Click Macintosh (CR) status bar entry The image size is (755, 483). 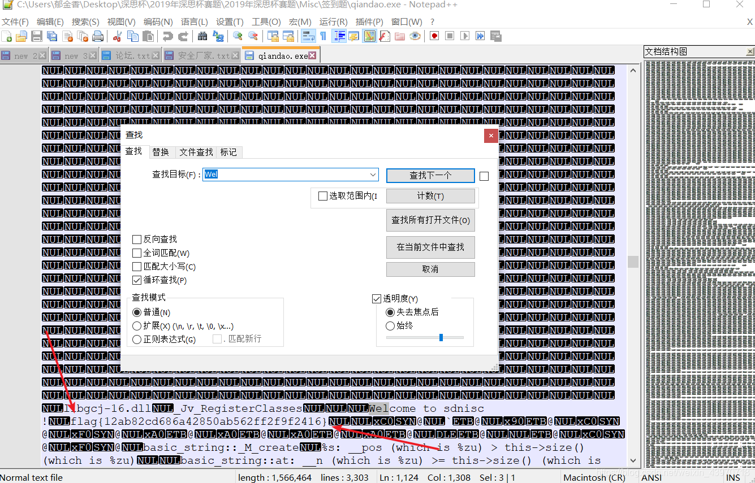point(594,477)
